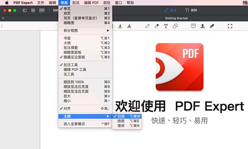The height and width of the screenshot is (149, 248).
Task: Show the thumbnail grid view icon
Action: click(x=33, y=10)
